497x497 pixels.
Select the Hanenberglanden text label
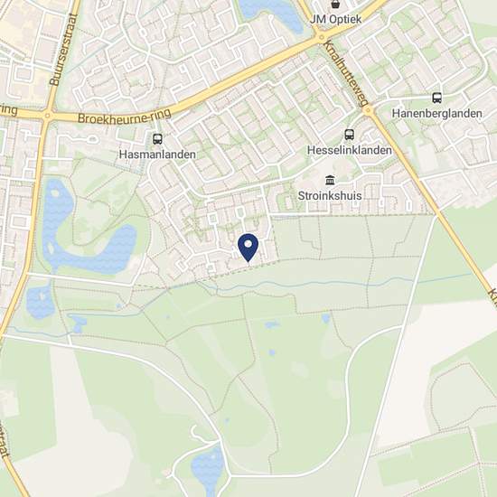[x=437, y=114]
